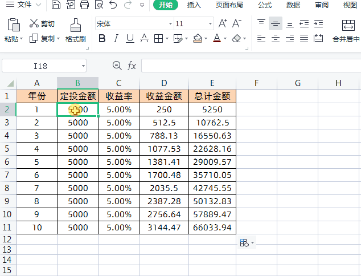Expand the File menu dropdown arrow

tap(39, 5)
